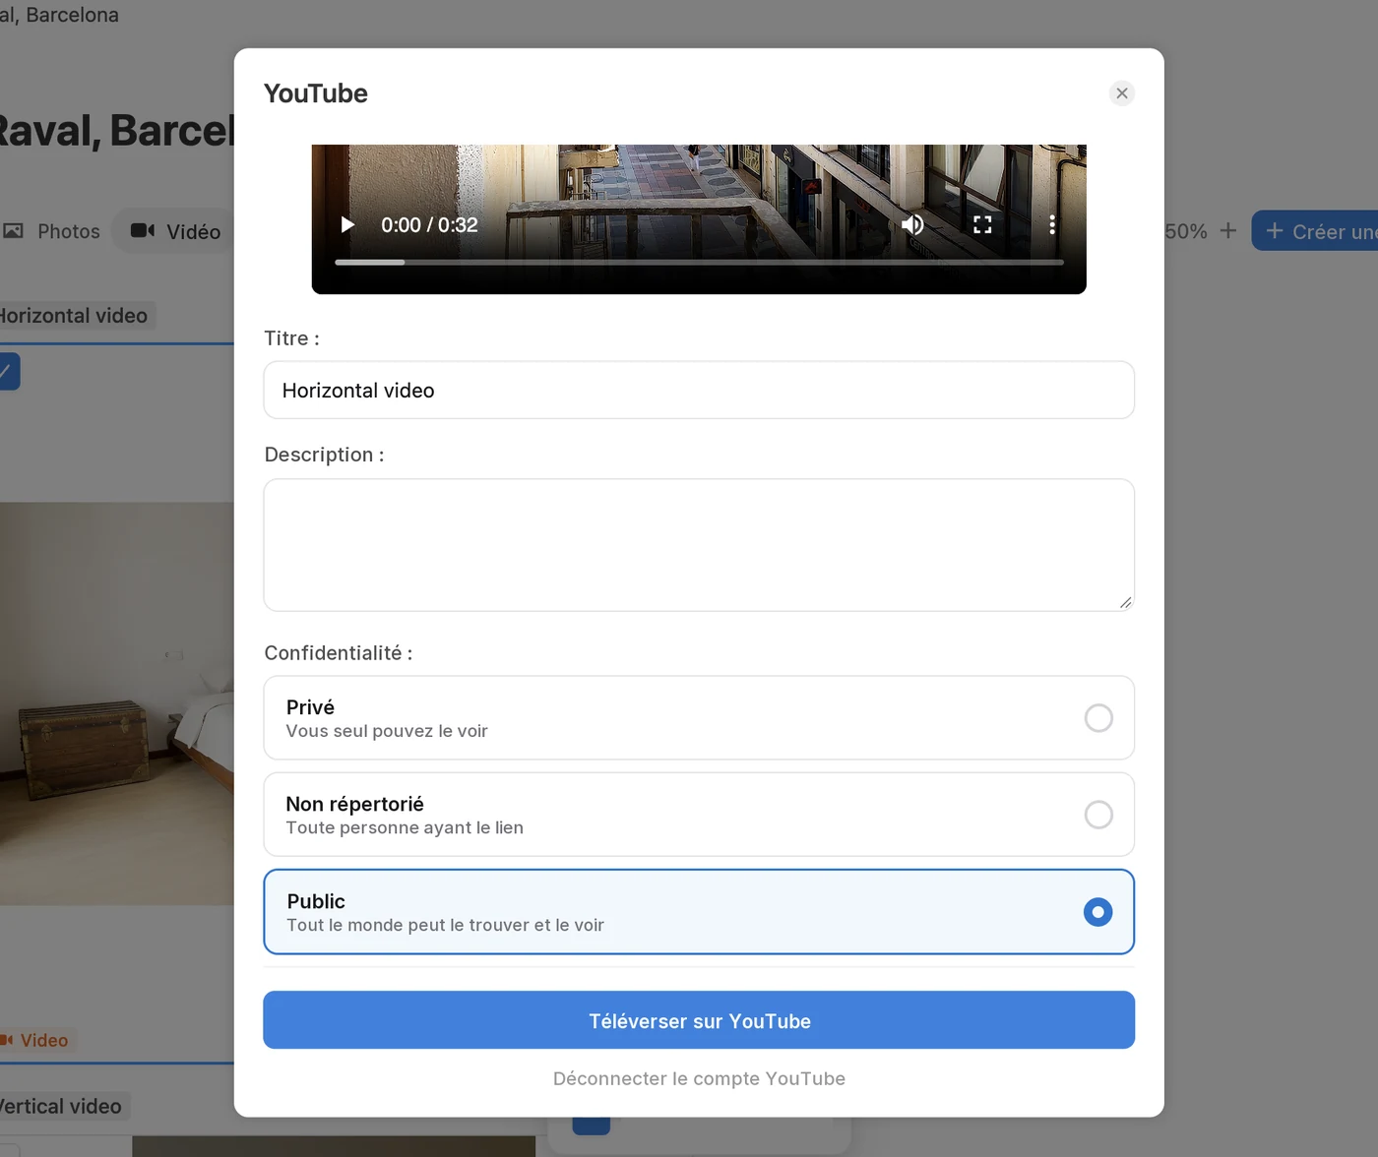Screen dimensions: 1378x1157
Task: Click the bedroom photo thumbnail
Action: [x=117, y=703]
